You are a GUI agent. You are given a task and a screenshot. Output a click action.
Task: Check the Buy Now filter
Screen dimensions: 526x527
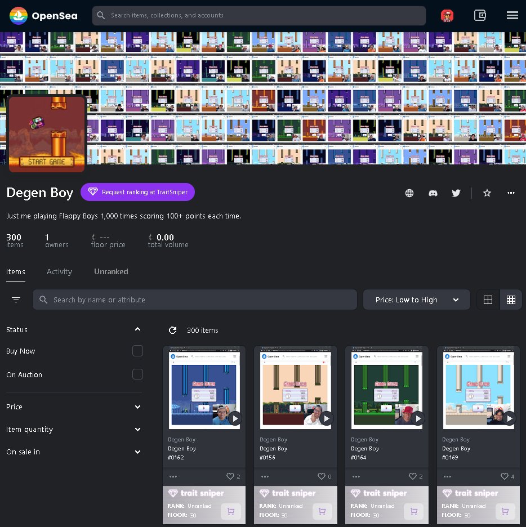pos(137,351)
